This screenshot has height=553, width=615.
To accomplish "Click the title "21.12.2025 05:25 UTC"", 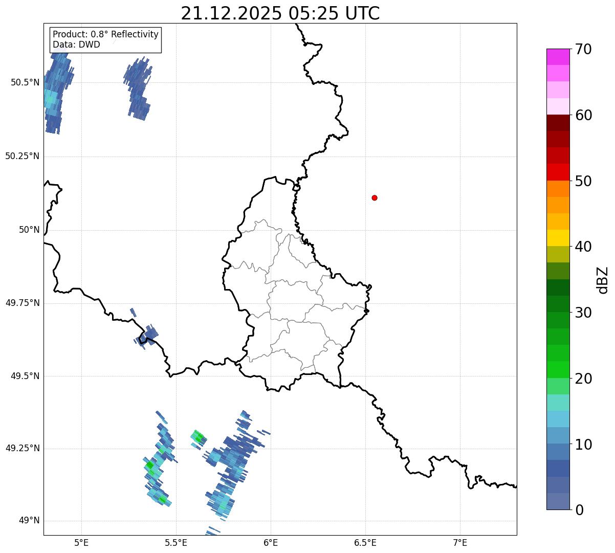I will 280,13.
